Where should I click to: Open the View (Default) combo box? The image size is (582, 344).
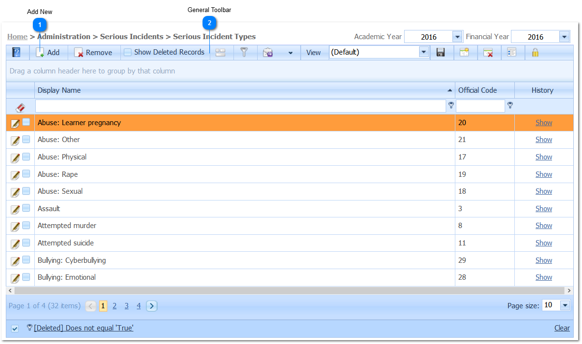(423, 52)
